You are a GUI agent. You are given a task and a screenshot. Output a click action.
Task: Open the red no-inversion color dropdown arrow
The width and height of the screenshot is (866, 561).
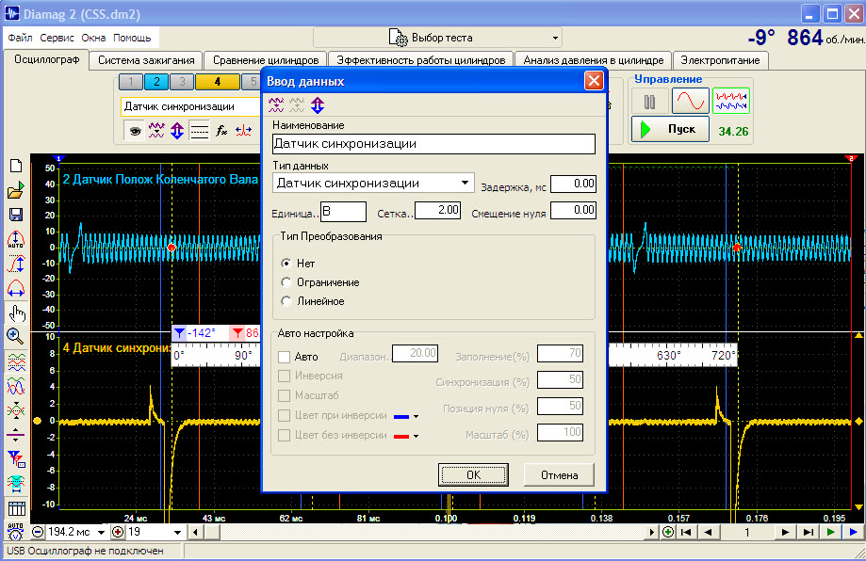pyautogui.click(x=416, y=437)
